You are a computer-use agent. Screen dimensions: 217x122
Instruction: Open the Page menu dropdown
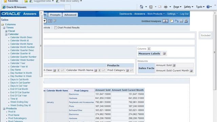(x=177, y=7)
